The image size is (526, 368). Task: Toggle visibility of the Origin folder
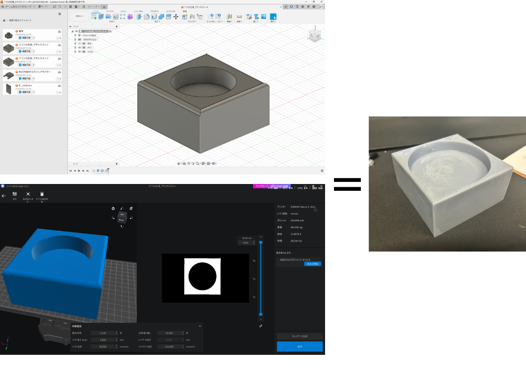(79, 44)
